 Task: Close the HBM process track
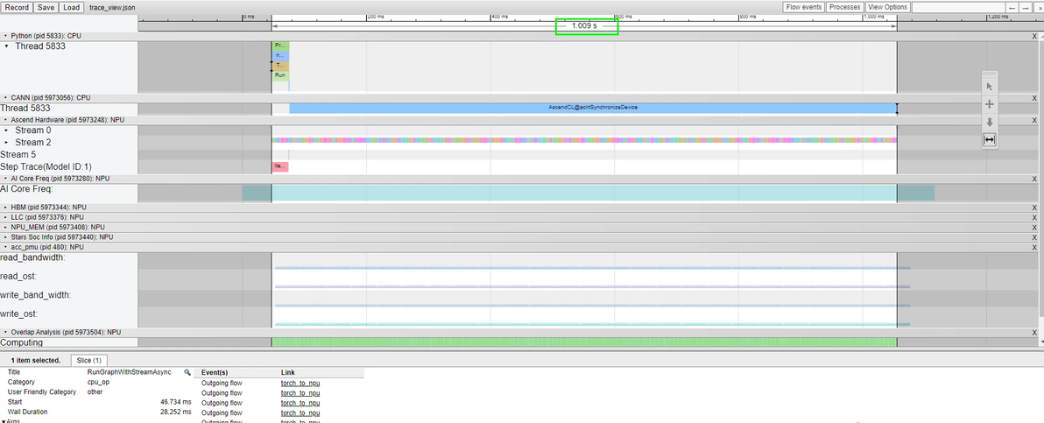pos(1034,208)
